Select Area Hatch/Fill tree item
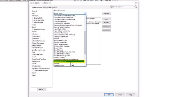 pos(39,20)
